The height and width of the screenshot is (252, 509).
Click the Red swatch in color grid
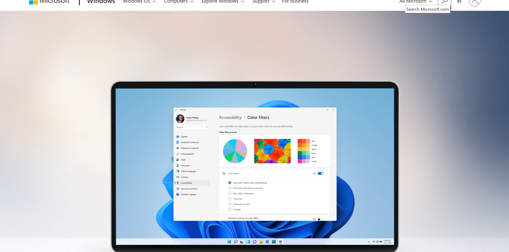coord(304,141)
